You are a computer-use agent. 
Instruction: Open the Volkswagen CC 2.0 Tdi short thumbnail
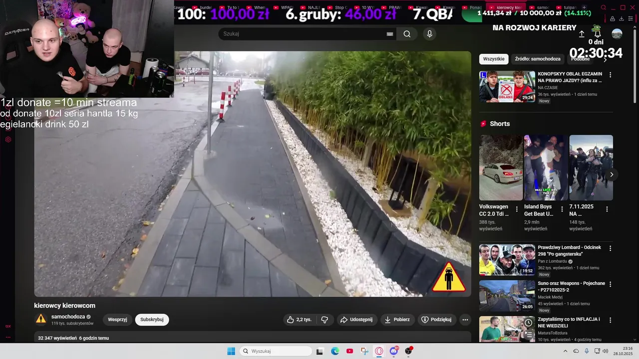coord(501,168)
